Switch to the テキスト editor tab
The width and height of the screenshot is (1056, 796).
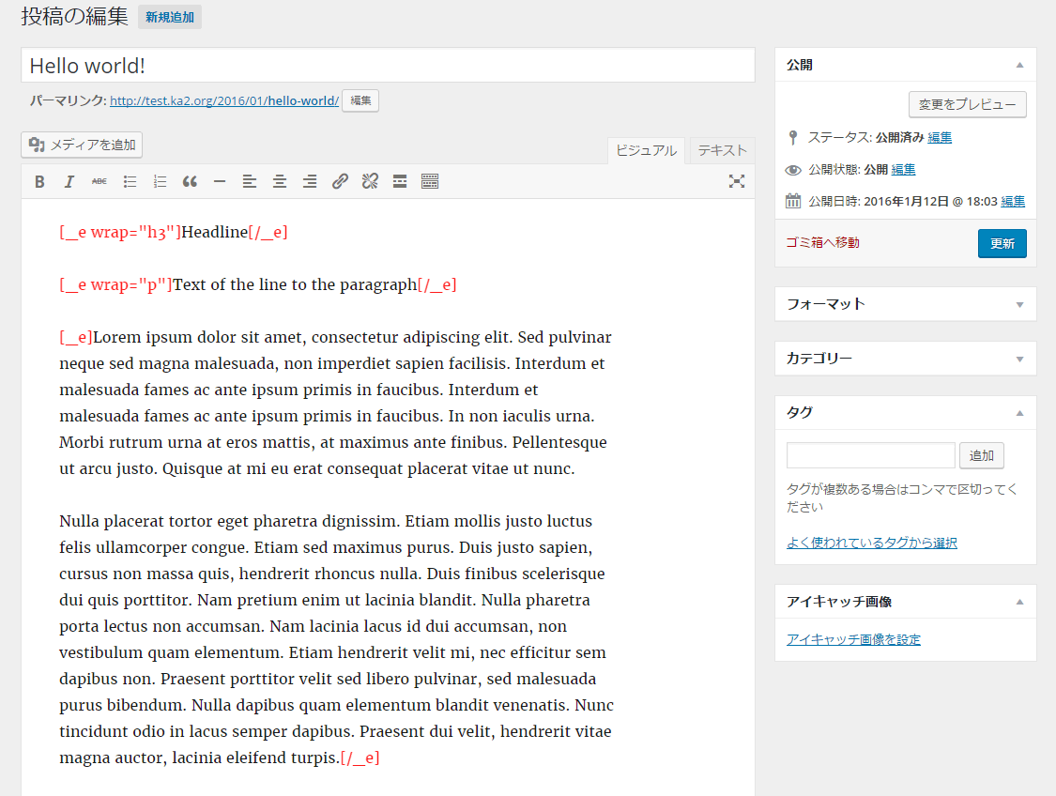(x=722, y=150)
